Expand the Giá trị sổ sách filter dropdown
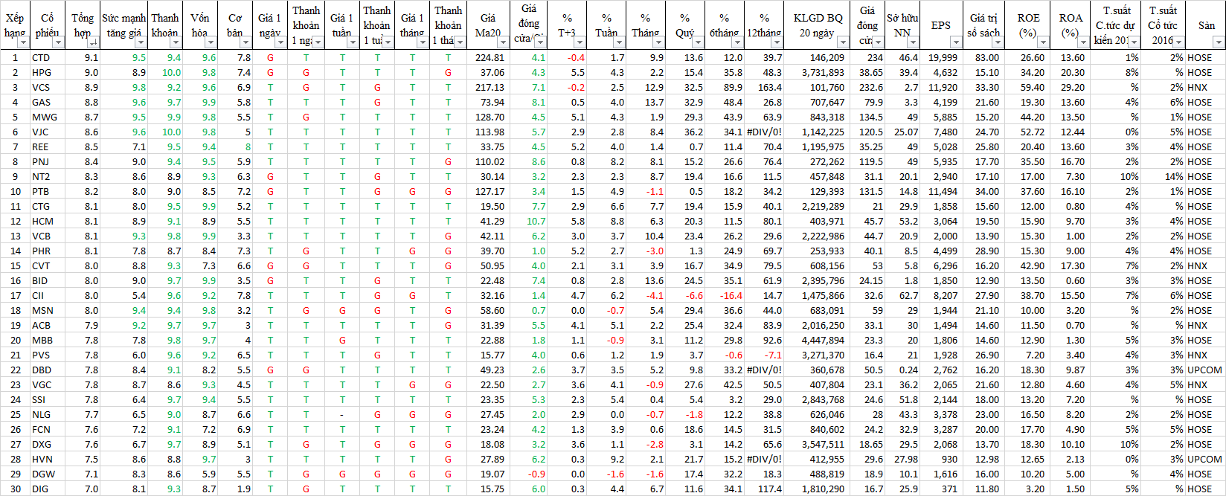The height and width of the screenshot is (496, 1226). click(998, 42)
